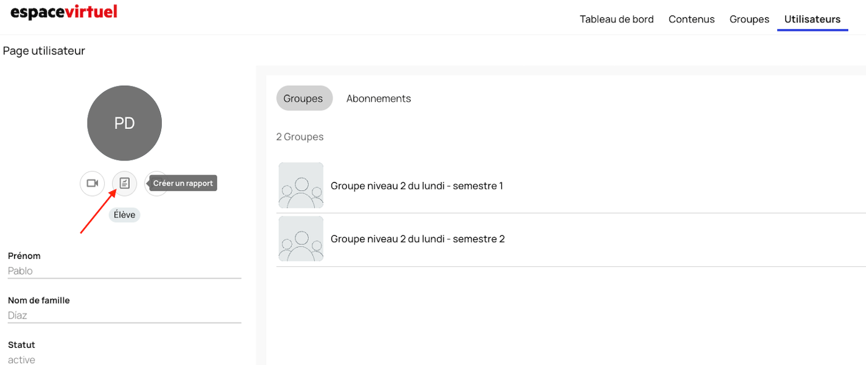
Task: Click the PD avatar circle
Action: [x=124, y=123]
